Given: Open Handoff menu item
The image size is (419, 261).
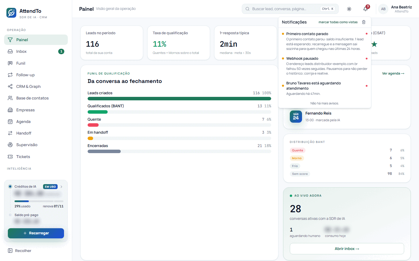Looking at the screenshot, I should pyautogui.click(x=36, y=133).
